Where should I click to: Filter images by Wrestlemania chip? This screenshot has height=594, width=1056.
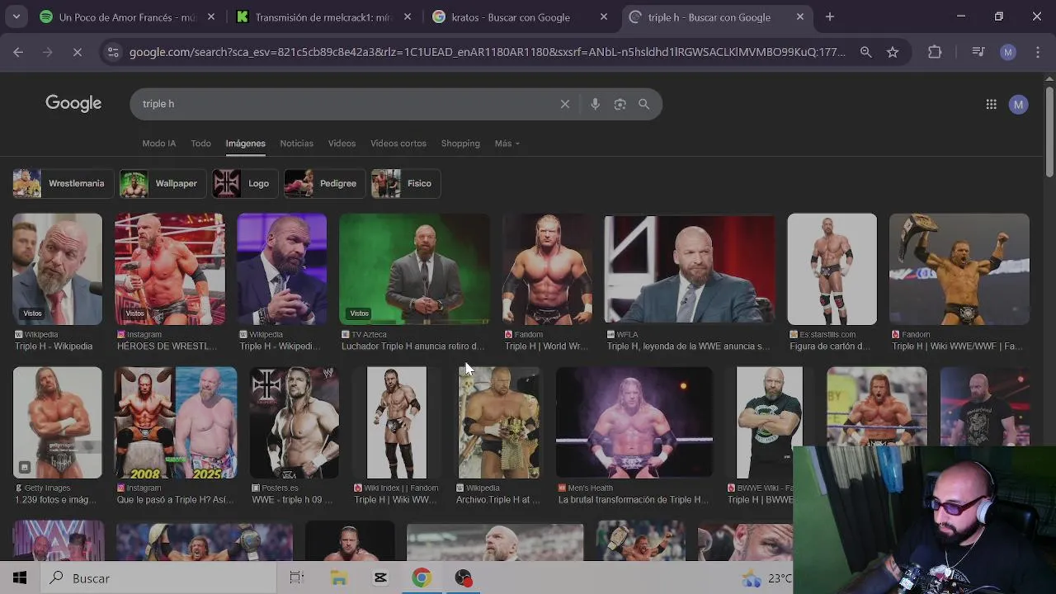[x=63, y=183]
